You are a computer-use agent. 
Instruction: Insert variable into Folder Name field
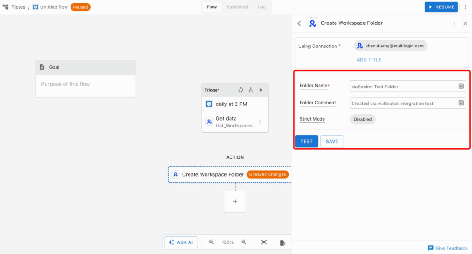tap(461, 86)
